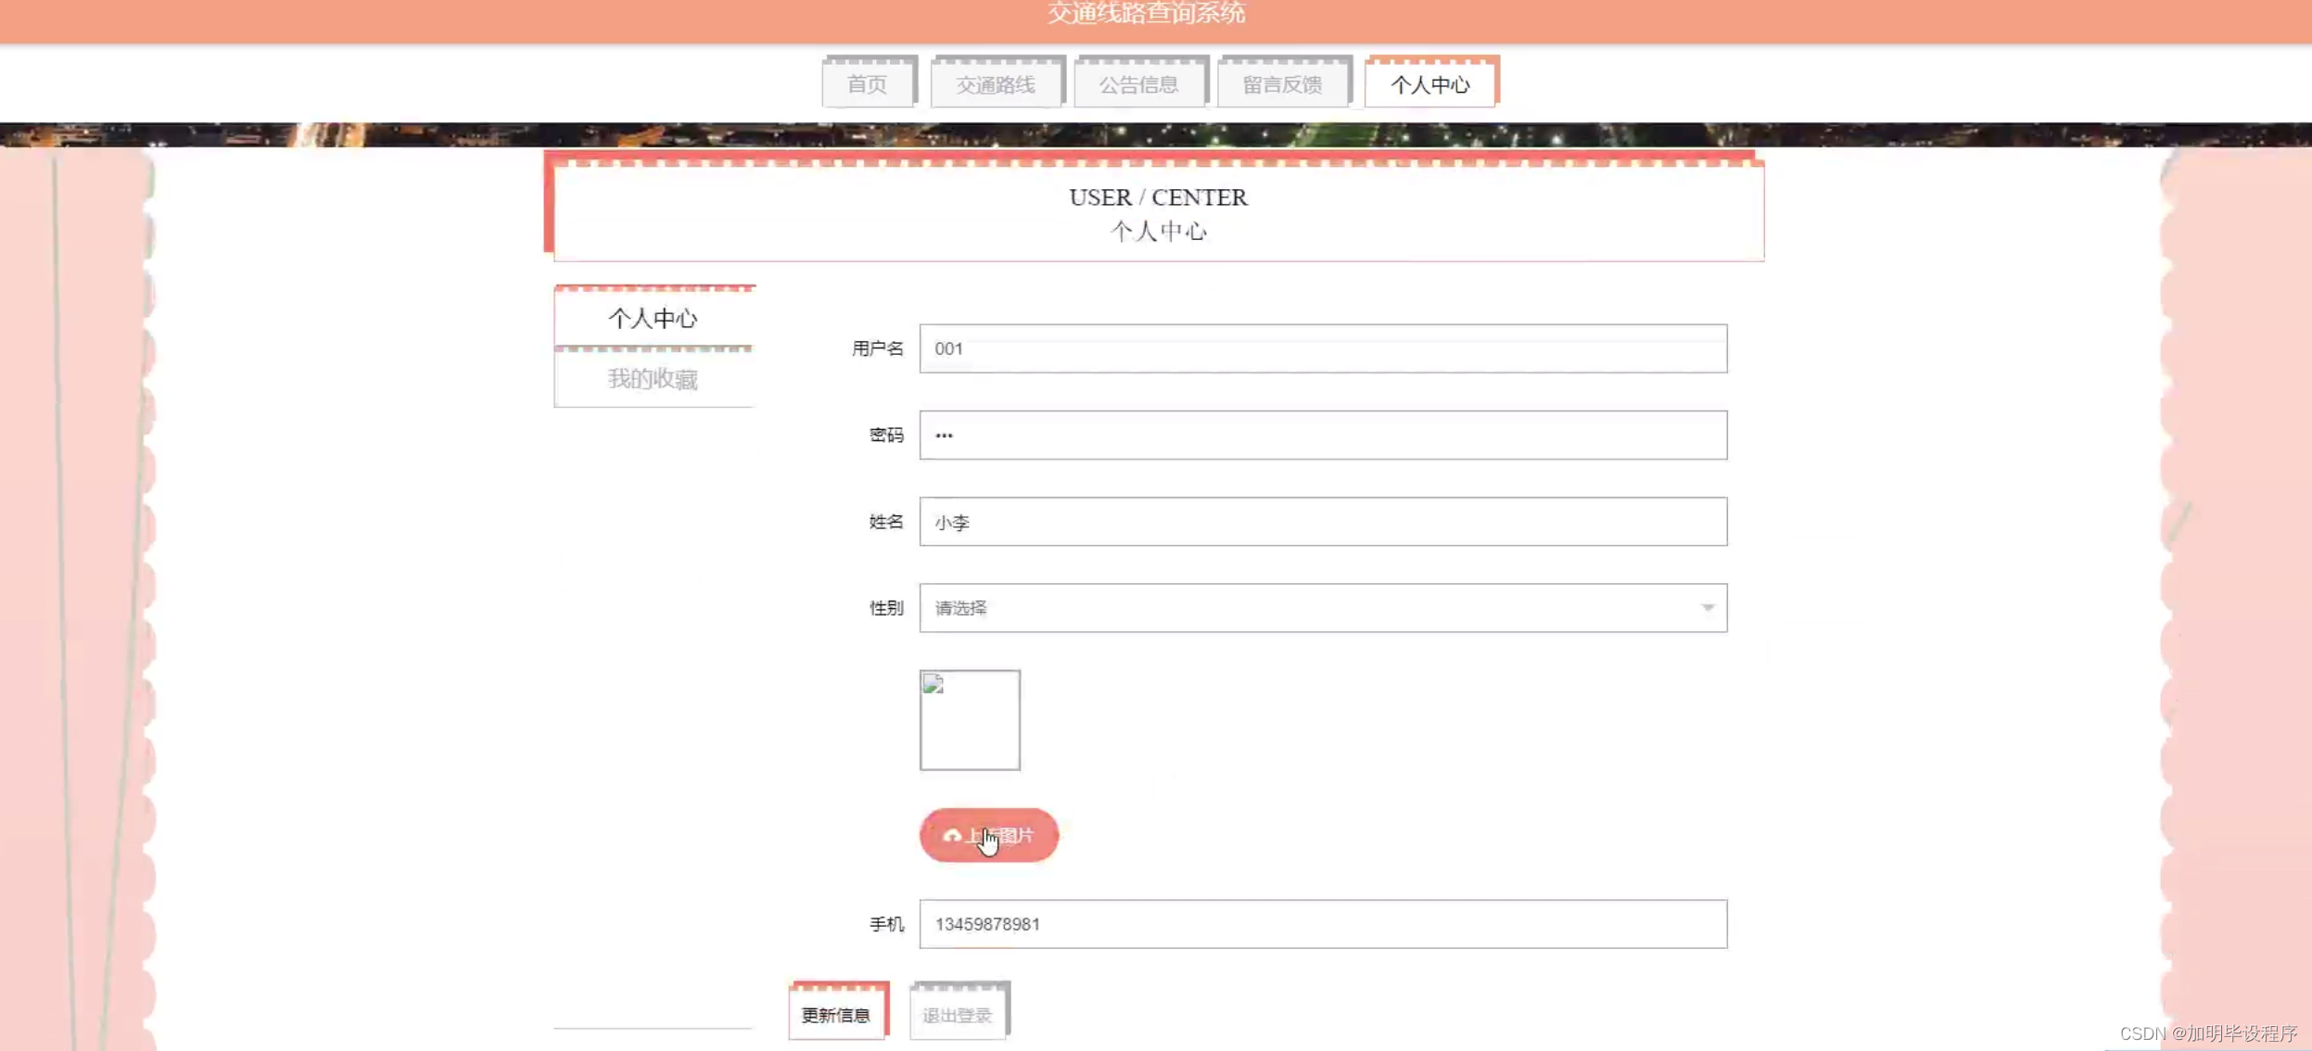Open the 留言反馈 tab

coord(1282,83)
